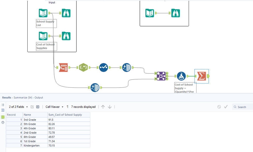Select the 71.34 value cell
The image size is (253, 152).
click(69, 141)
